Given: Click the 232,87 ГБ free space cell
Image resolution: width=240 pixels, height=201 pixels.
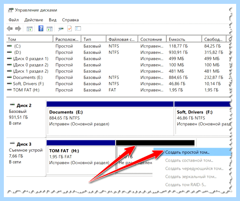Looking at the screenshot, I should click(x=214, y=77).
